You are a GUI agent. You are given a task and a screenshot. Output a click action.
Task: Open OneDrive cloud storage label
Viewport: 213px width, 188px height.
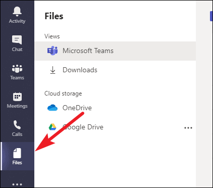(x=77, y=108)
